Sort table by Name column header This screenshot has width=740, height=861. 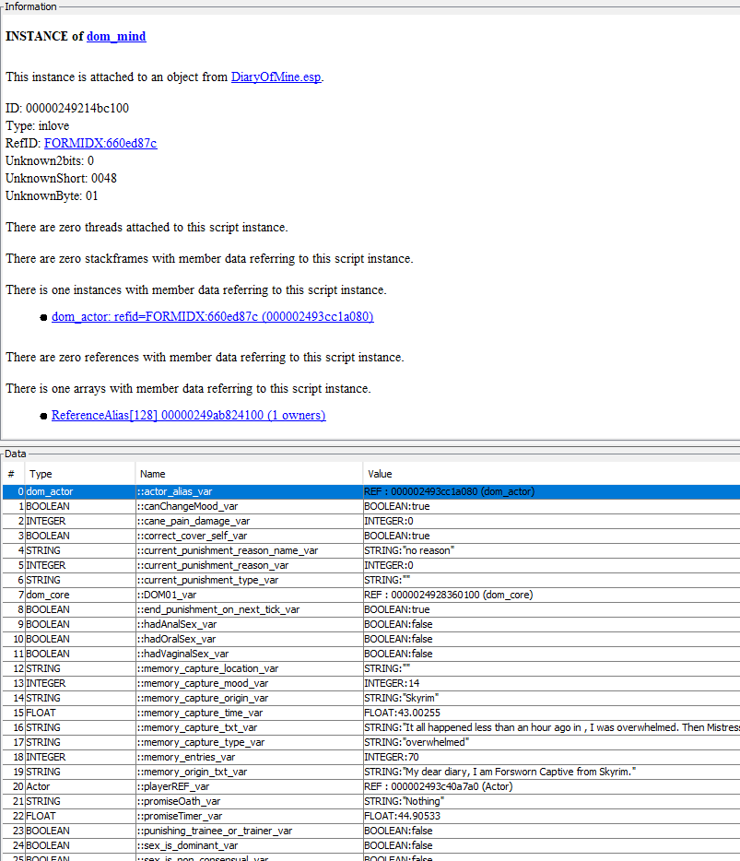tap(153, 473)
